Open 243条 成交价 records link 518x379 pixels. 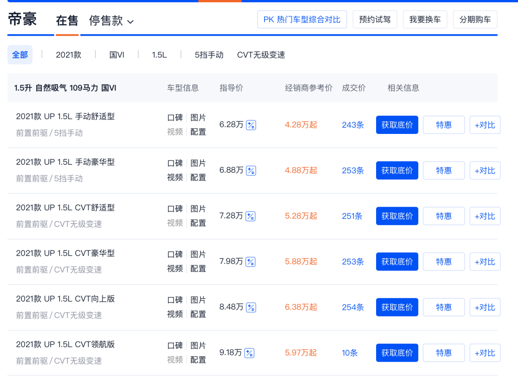click(352, 125)
